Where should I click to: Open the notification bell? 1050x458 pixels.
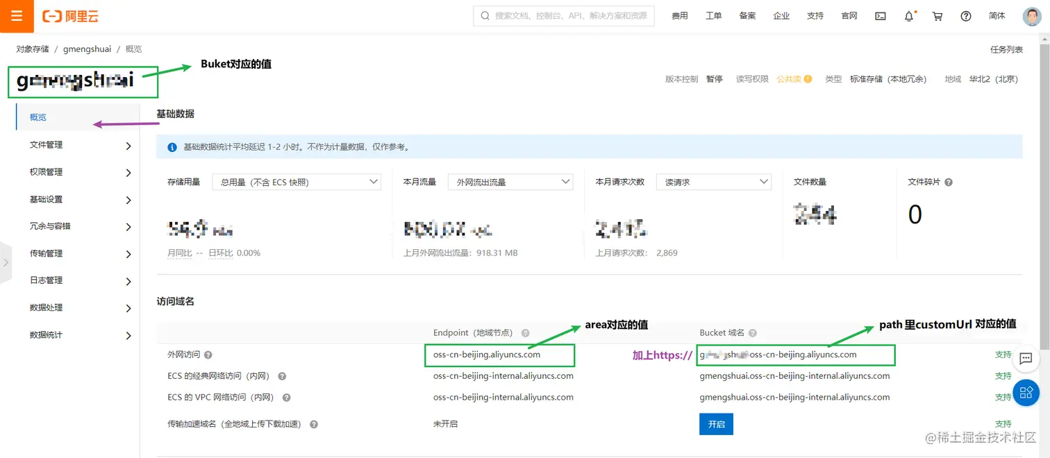point(909,16)
